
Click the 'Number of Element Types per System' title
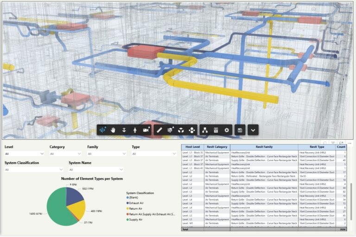point(92,179)
